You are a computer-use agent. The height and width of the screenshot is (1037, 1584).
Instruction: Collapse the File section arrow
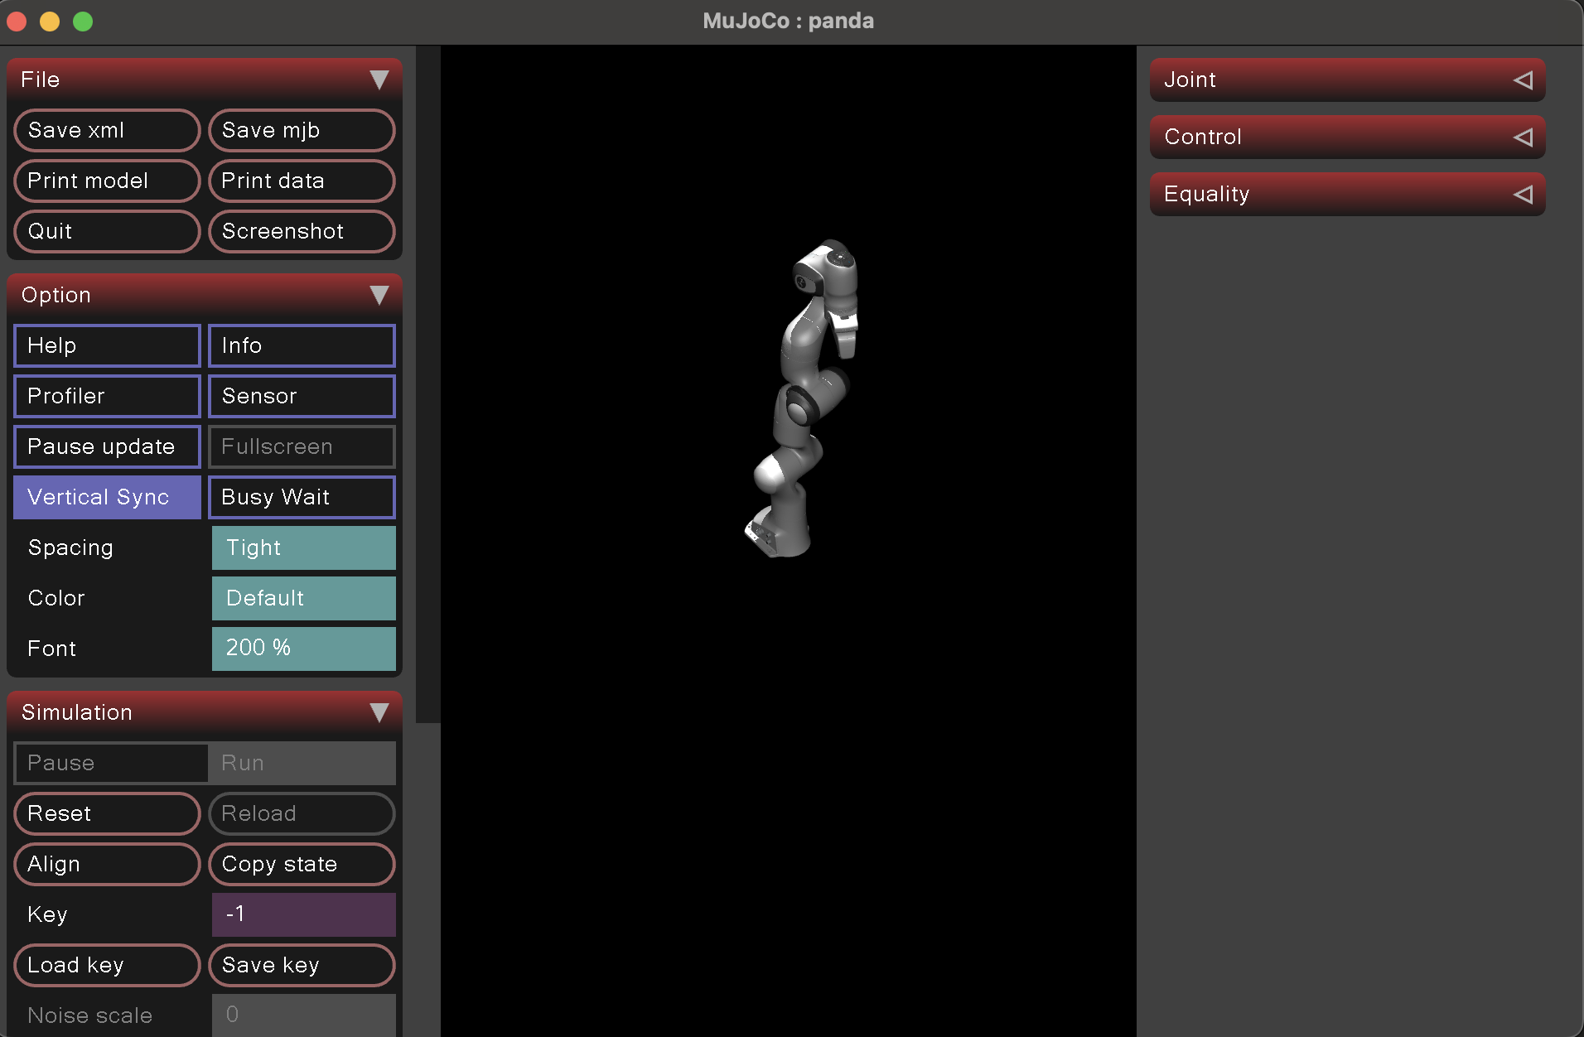pos(379,80)
